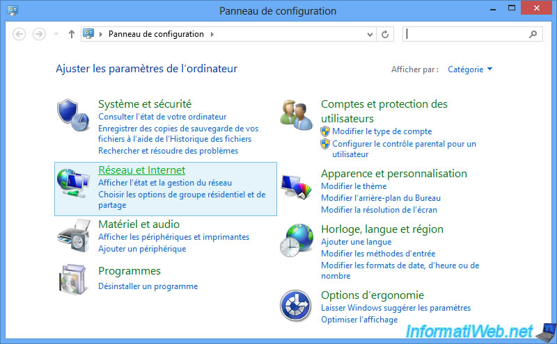Click the Horloge, langue et région clock icon
The width and height of the screenshot is (557, 344).
click(297, 240)
